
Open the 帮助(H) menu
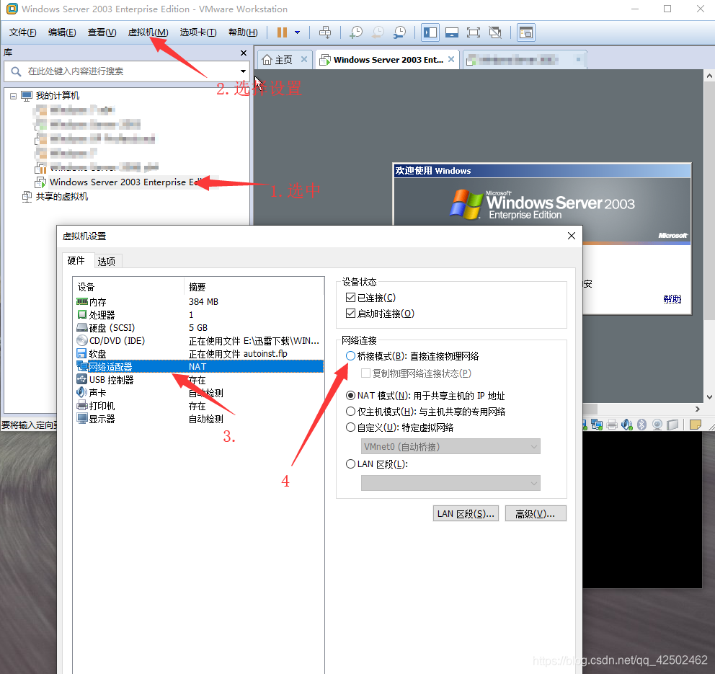coord(243,32)
